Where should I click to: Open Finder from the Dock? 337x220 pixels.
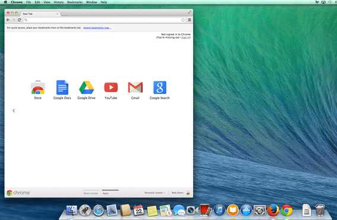click(x=71, y=210)
